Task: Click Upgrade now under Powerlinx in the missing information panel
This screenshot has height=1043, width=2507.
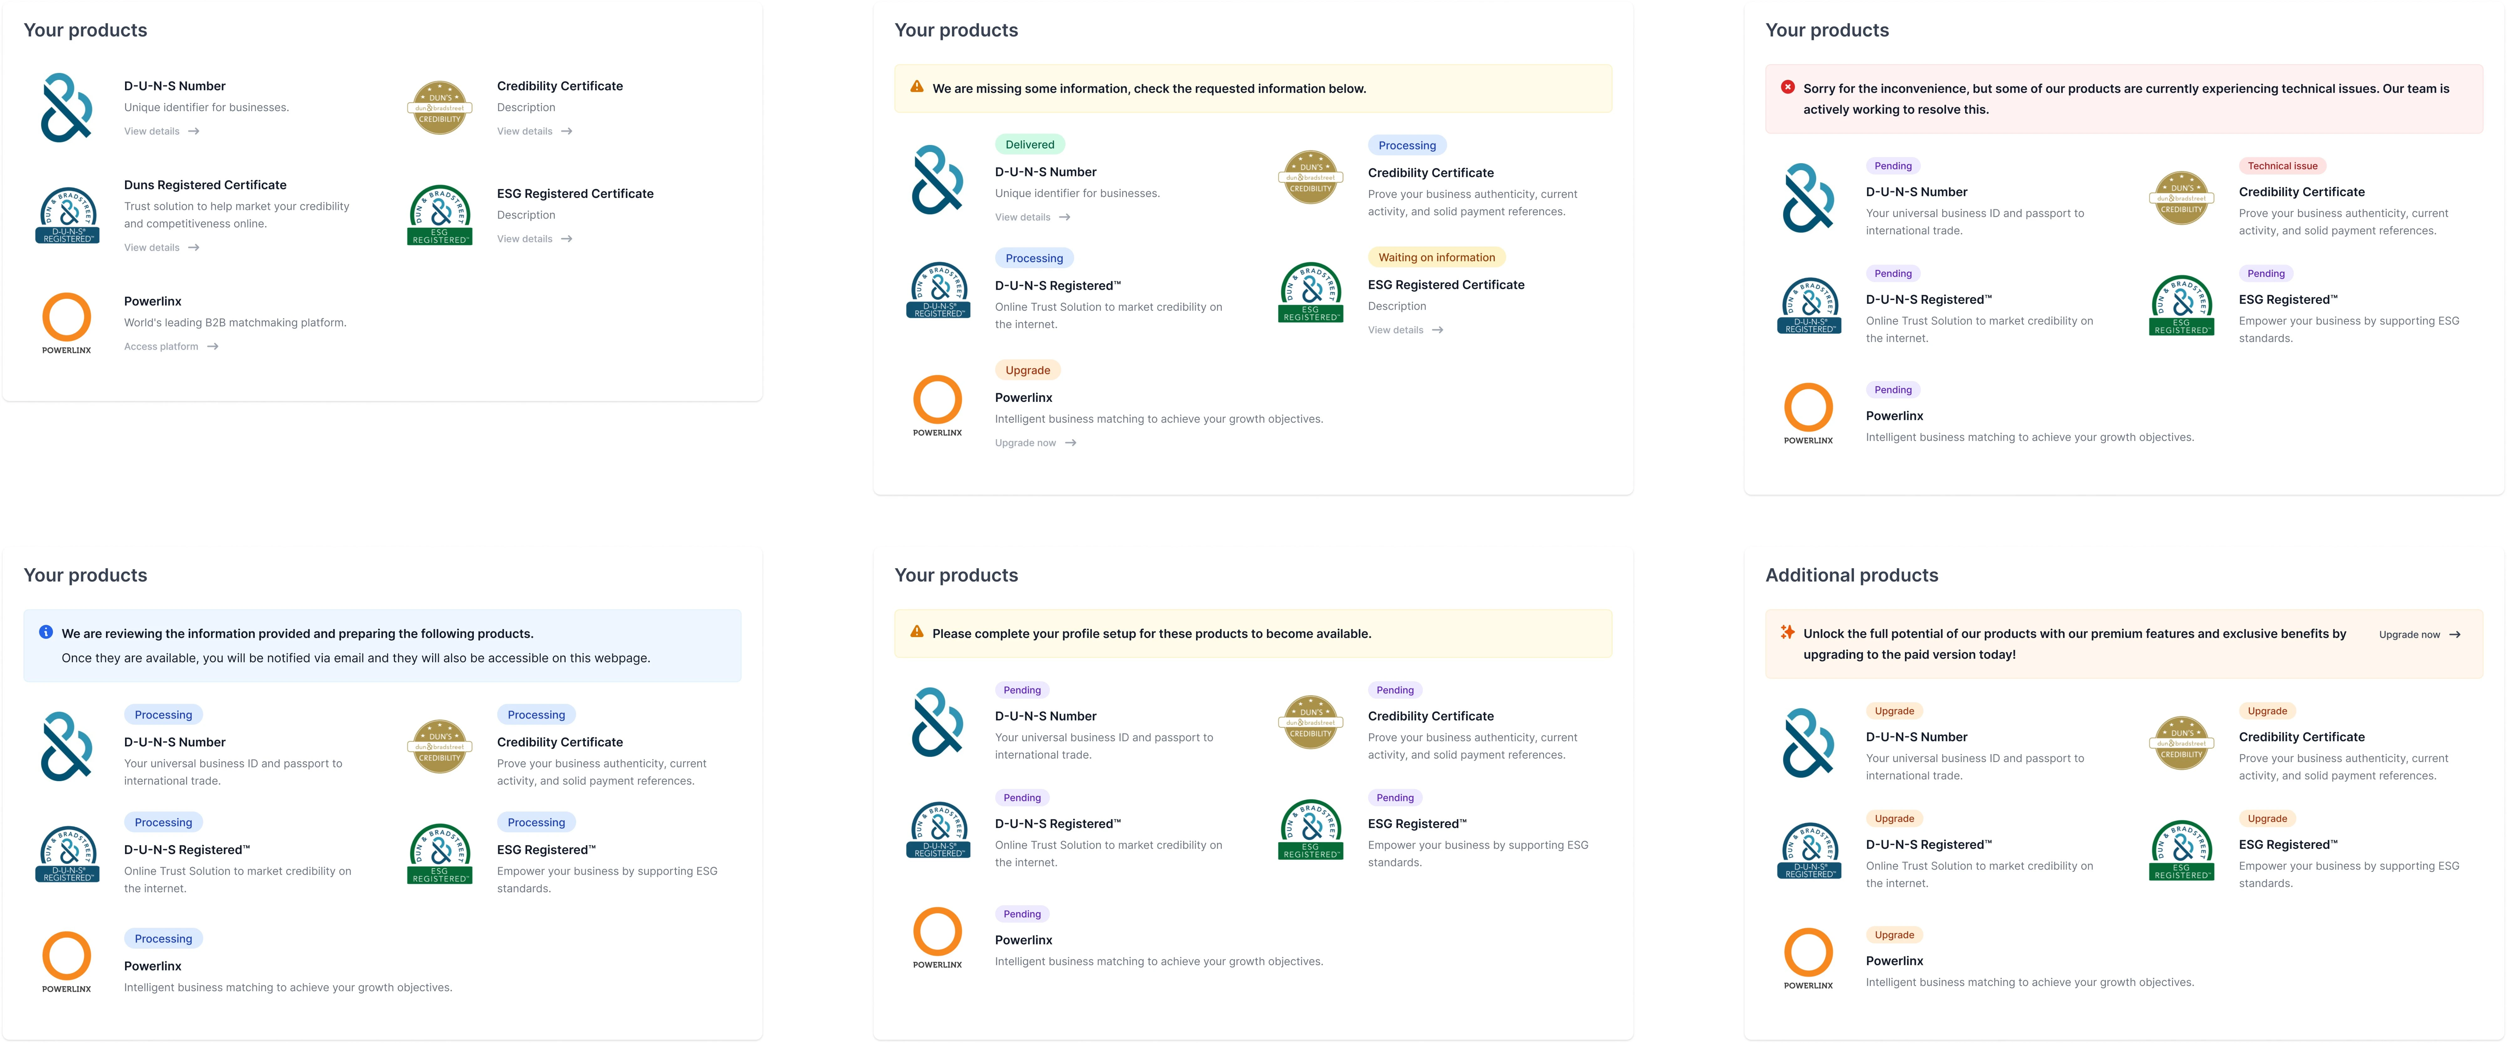Action: (1035, 443)
